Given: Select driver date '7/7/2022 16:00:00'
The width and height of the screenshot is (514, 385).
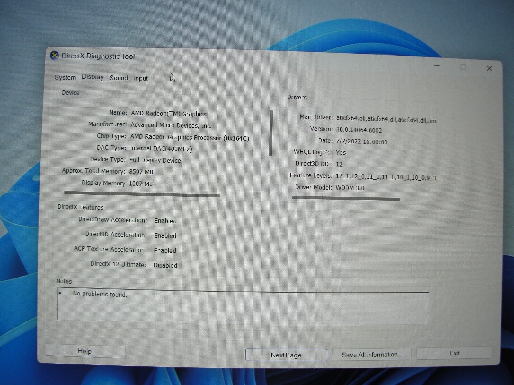Looking at the screenshot, I should pos(362,141).
